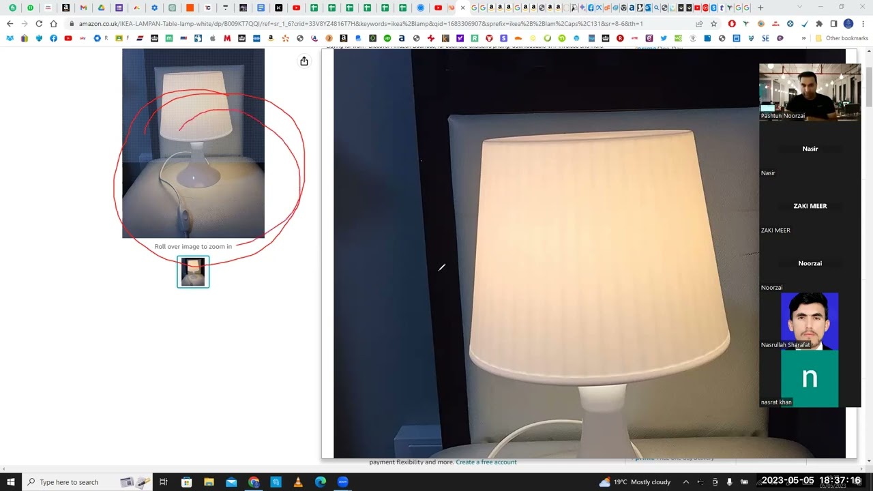Open Task View from the taskbar

[164, 482]
